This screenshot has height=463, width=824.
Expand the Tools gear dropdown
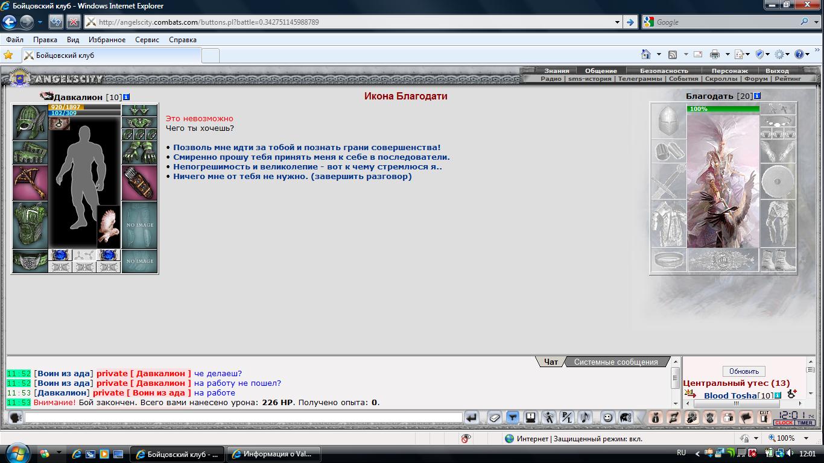pyautogui.click(x=788, y=54)
